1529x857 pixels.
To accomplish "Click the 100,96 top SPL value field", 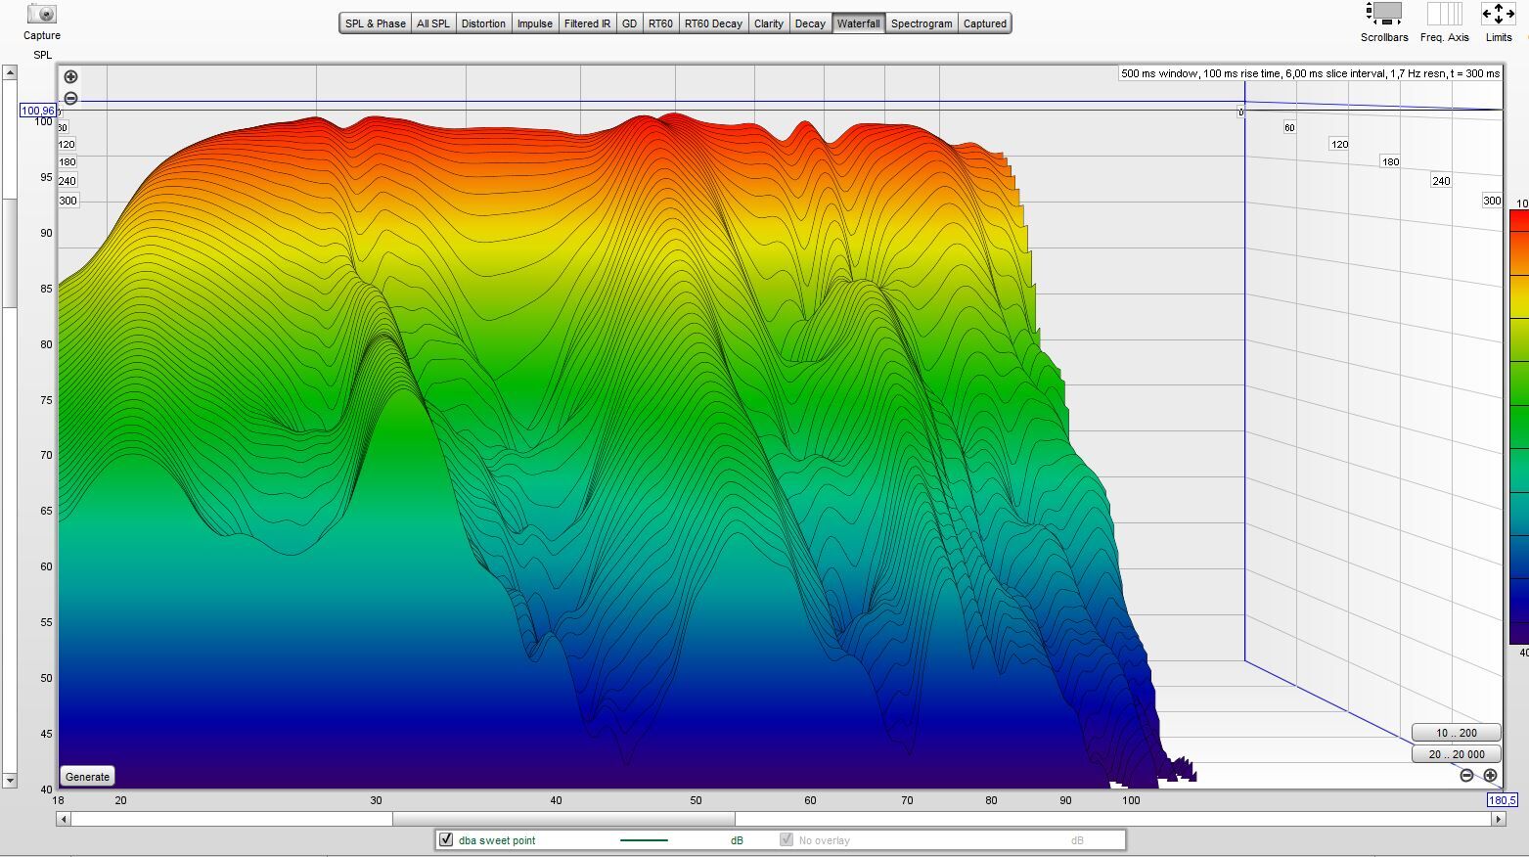I will (x=37, y=111).
